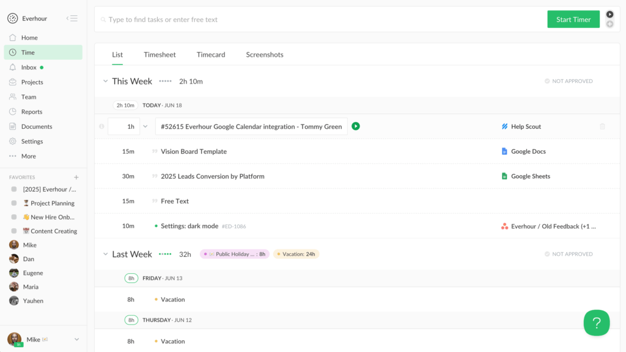Click the Vacation: 24h orange tag
Screen dimensions: 626x352
tap(296, 254)
